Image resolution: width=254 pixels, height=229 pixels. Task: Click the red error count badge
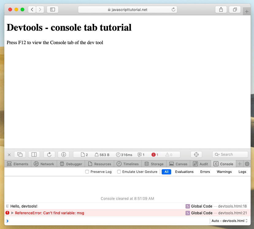click(155, 155)
